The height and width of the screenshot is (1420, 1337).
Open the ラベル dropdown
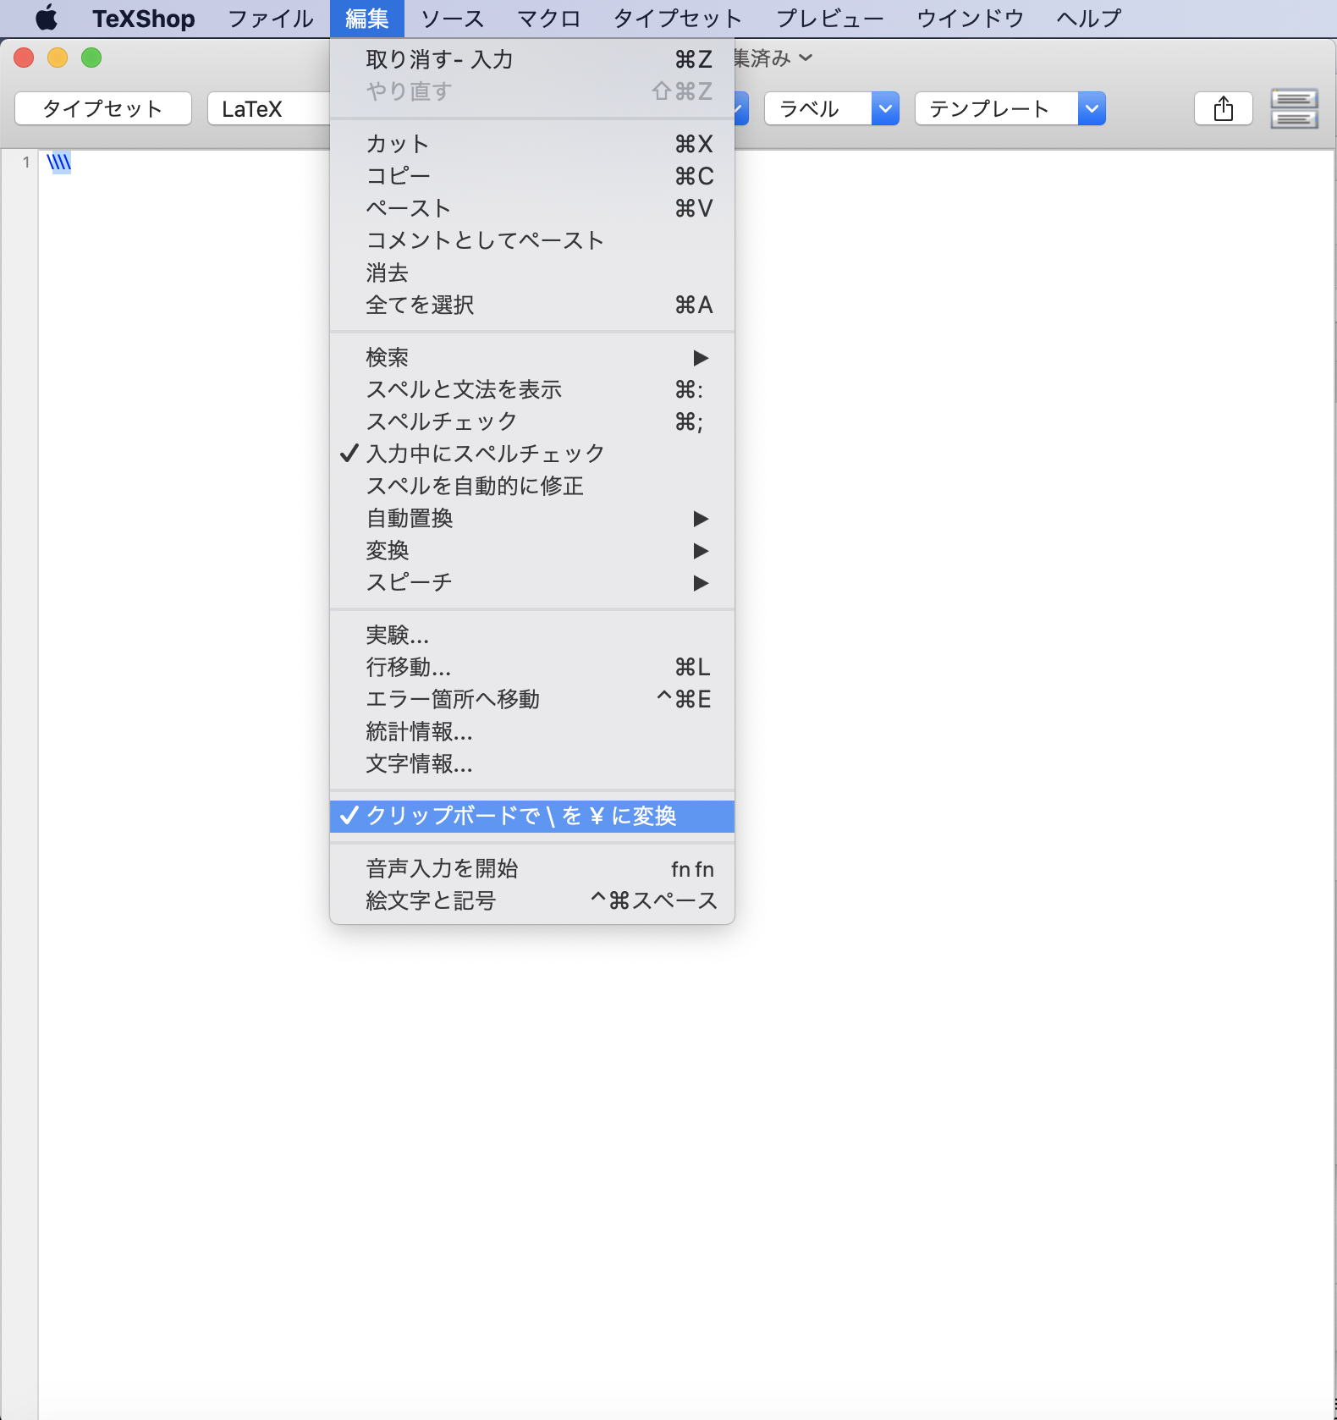pos(831,108)
